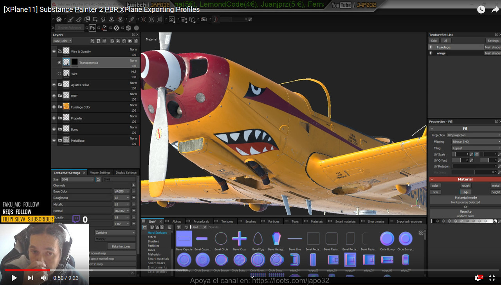Click the Bake textures button

(121, 246)
